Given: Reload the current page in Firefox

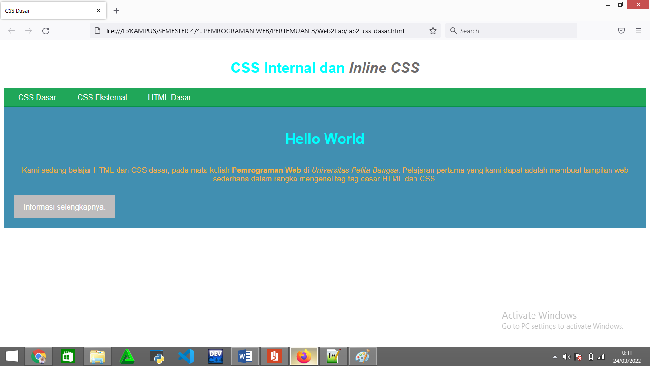Looking at the screenshot, I should pos(45,30).
